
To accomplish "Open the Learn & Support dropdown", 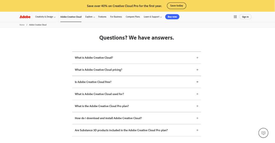I will click(152, 17).
